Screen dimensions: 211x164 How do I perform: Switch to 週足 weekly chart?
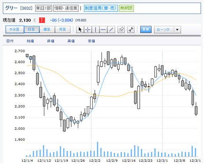(47, 29)
